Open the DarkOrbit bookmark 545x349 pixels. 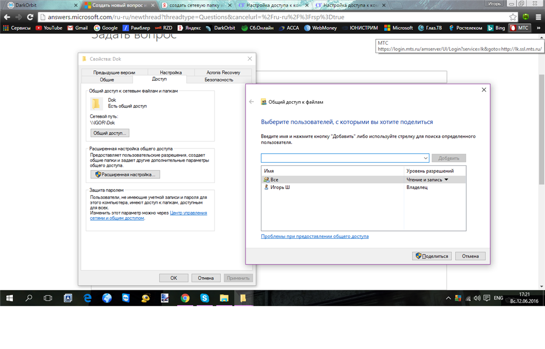point(220,28)
